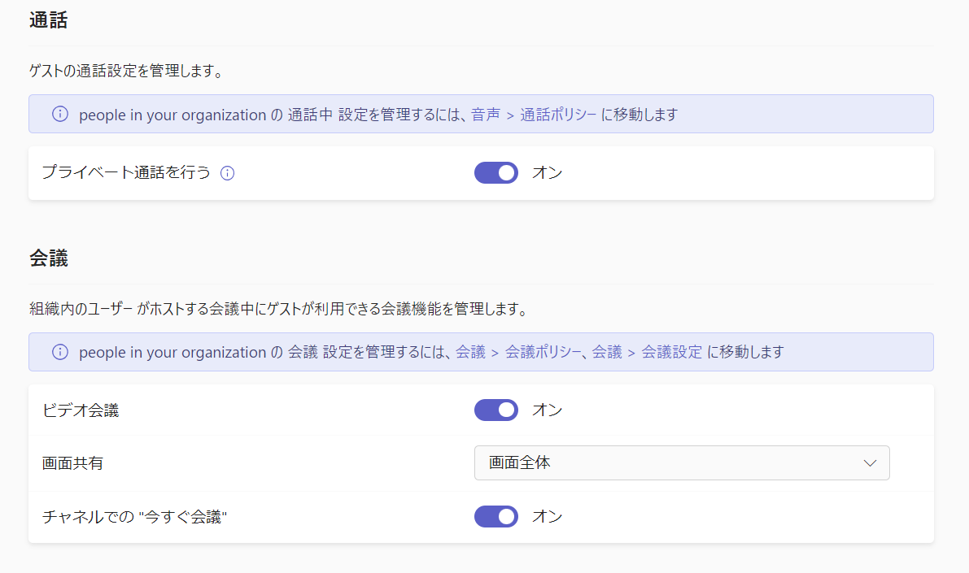
Task: Click the 会議 section heading
Action: coord(48,258)
